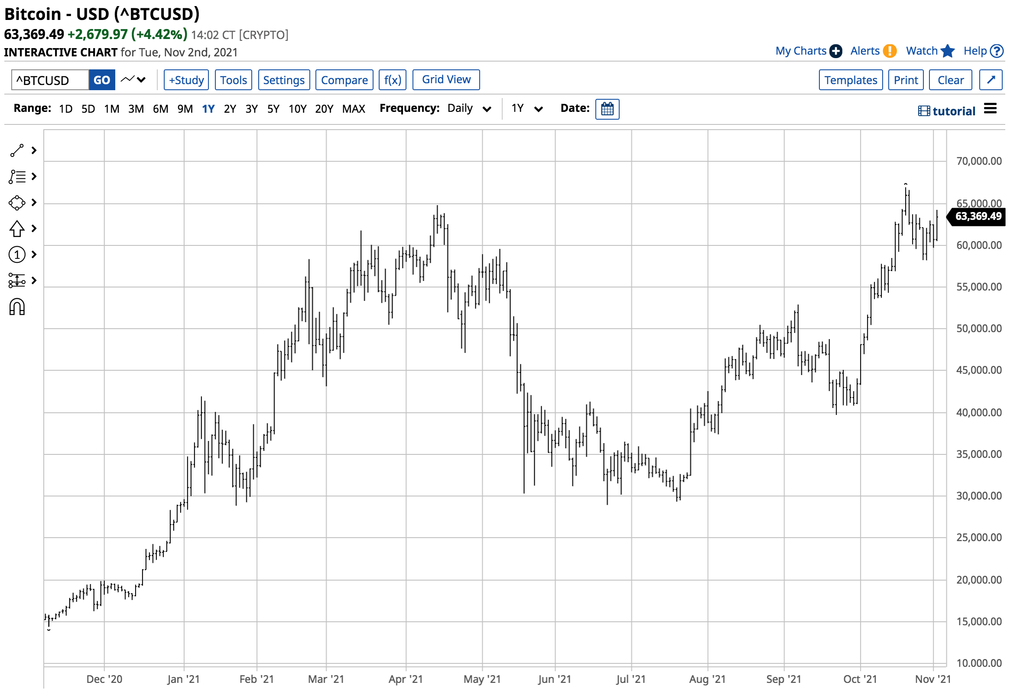Expand the annotation list tool chevron
Viewport: 1020px width, 692px height.
[34, 177]
